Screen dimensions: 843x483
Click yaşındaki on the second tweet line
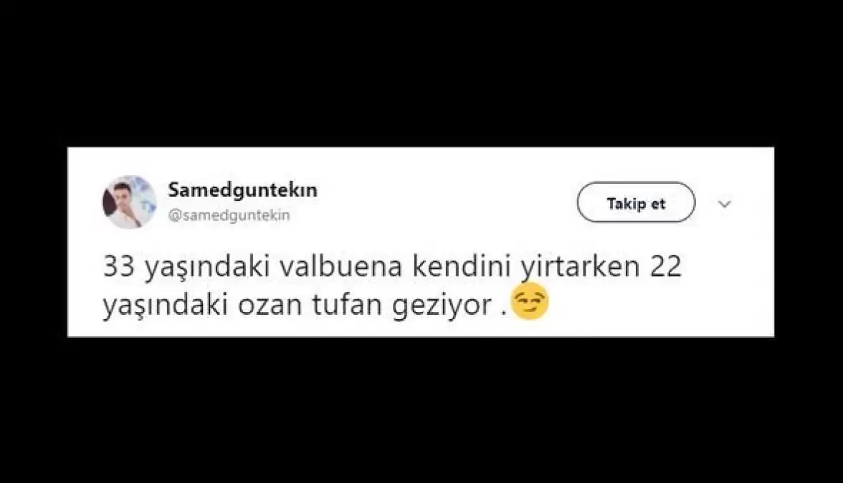click(x=166, y=306)
